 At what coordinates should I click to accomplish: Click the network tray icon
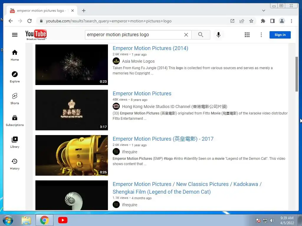(x=265, y=220)
